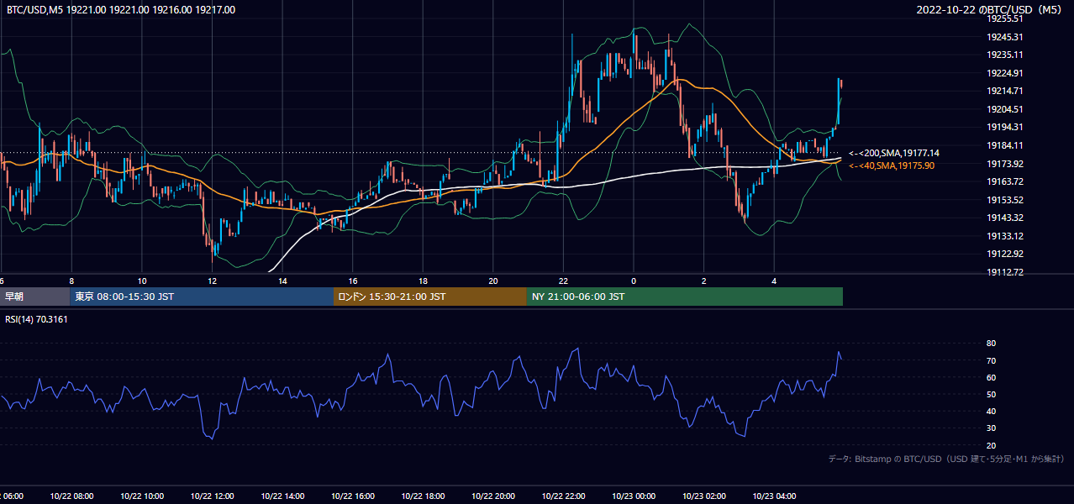This screenshot has width=1074, height=504.
Task: Select the ロンドン 15:30-21:00 JST session bar
Action: coord(430,297)
